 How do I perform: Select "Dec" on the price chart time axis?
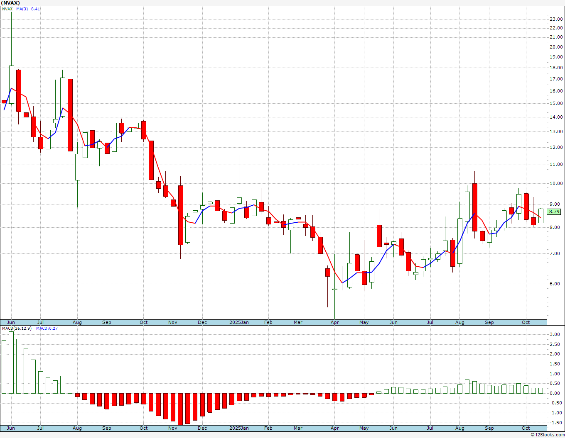pos(202,322)
